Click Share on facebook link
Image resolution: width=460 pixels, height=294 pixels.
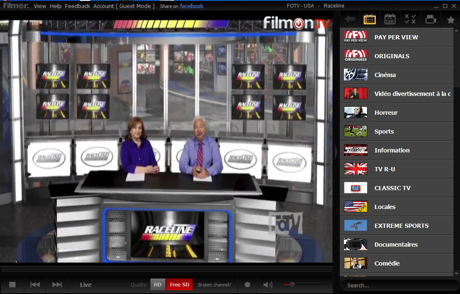point(181,6)
